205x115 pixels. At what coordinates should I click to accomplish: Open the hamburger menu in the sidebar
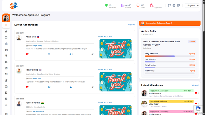point(6,25)
